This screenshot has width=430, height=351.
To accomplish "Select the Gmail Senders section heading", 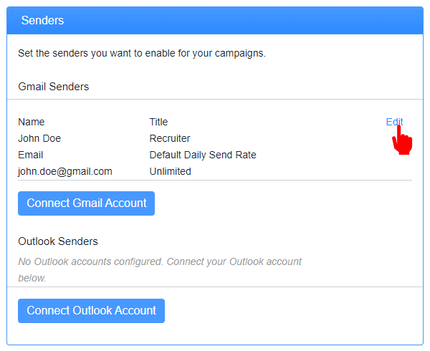I will (x=54, y=87).
